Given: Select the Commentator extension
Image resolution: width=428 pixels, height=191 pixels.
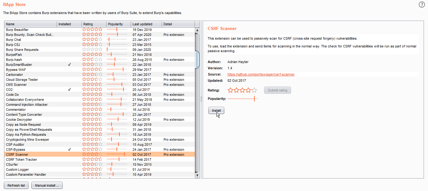Looking at the screenshot, I should (x=100, y=110).
